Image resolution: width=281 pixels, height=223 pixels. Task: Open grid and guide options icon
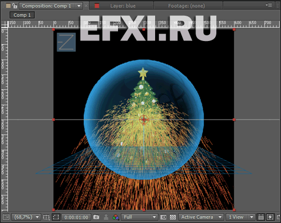pyautogui.click(x=46, y=217)
